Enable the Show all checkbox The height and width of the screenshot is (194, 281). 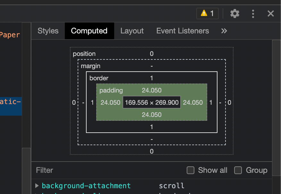(x=191, y=170)
